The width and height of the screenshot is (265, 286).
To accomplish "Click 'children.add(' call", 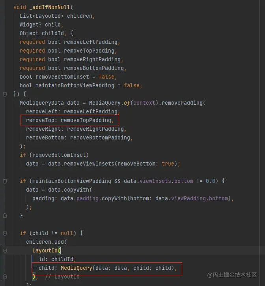I will pyautogui.click(x=47, y=242).
